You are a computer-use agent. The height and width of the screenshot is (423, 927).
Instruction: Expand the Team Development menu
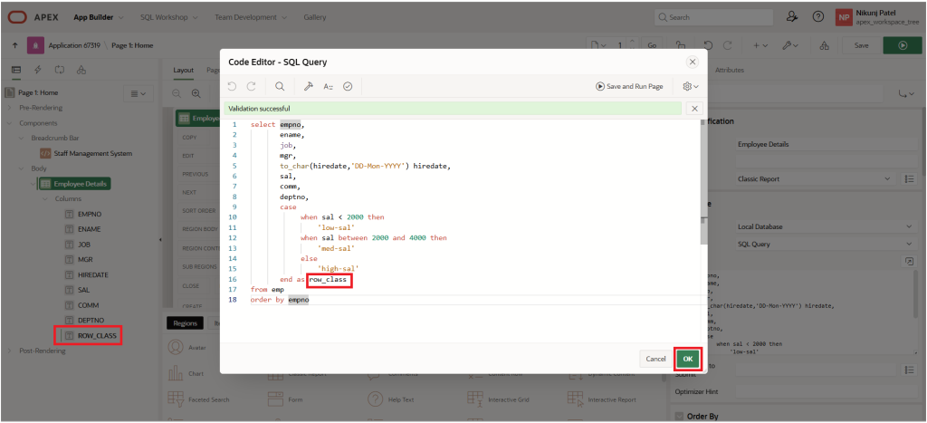point(249,17)
